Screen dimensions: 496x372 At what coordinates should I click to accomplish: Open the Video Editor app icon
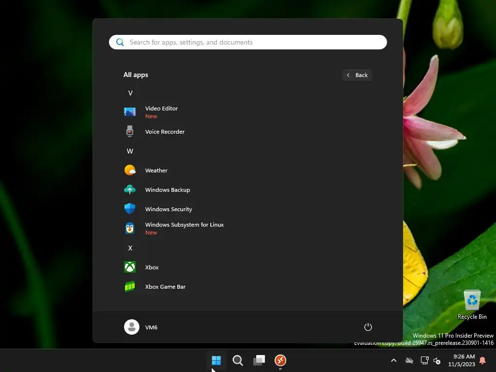[130, 112]
